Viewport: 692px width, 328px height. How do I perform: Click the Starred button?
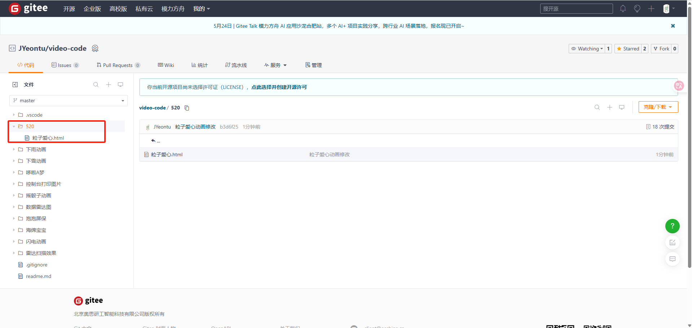tap(628, 49)
